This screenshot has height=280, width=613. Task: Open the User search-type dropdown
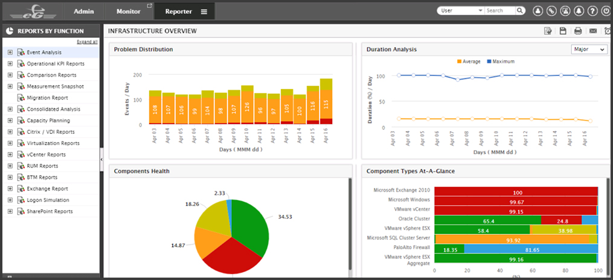click(x=461, y=11)
